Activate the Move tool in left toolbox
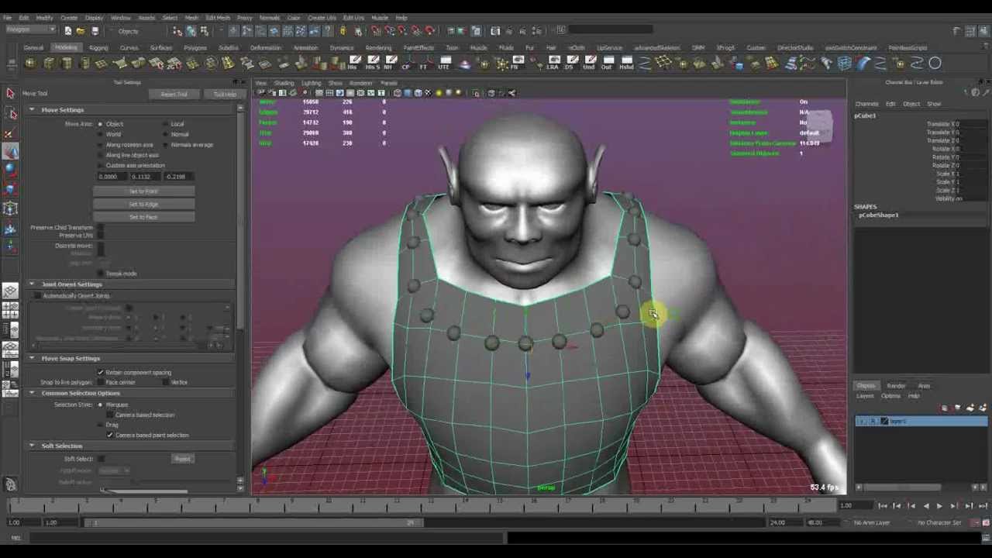Screen dimensions: 992x558 tap(10, 152)
